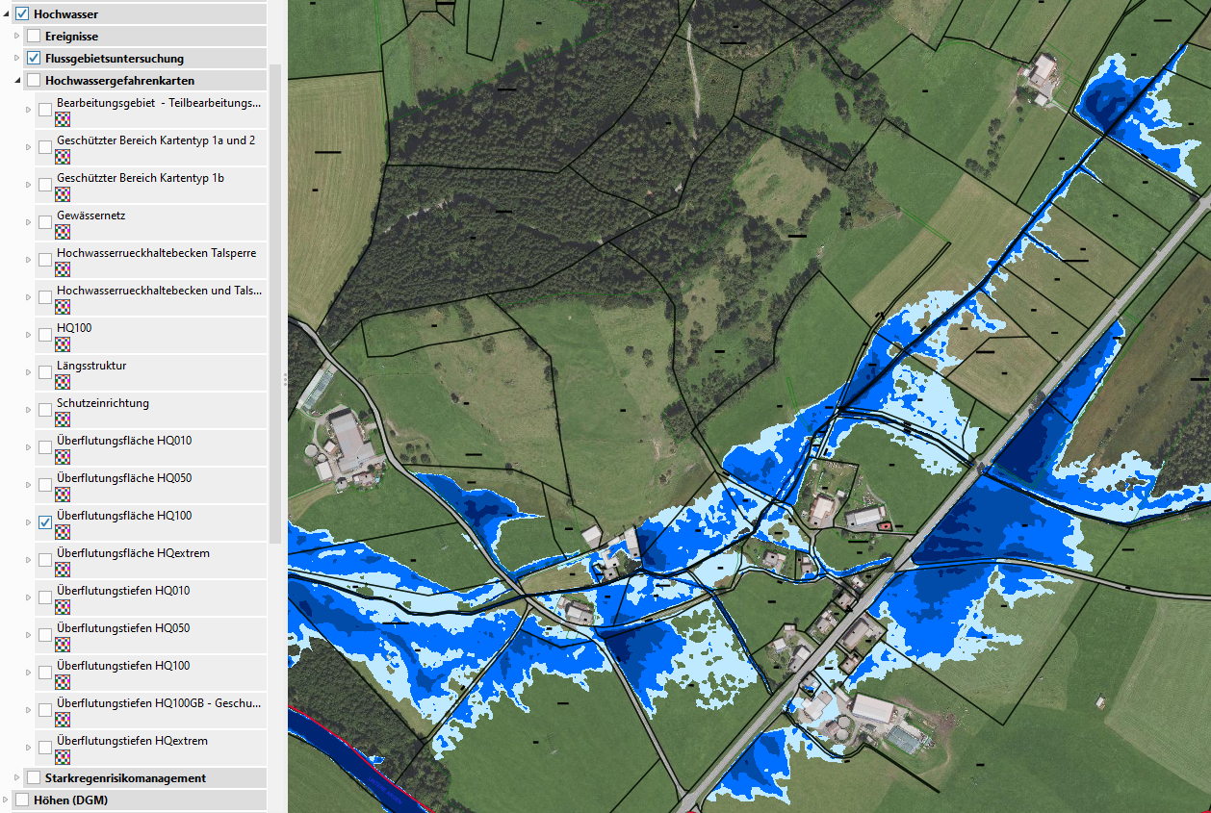Expand the Überflutungsfläche HQ050 layer arrow
This screenshot has height=813, width=1211.
click(x=28, y=486)
